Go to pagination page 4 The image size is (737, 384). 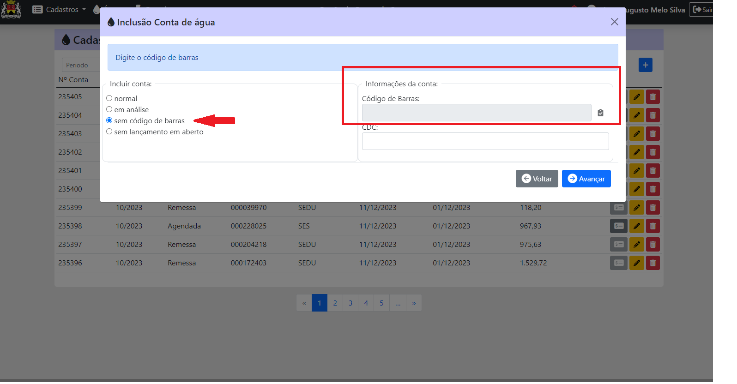pyautogui.click(x=366, y=303)
